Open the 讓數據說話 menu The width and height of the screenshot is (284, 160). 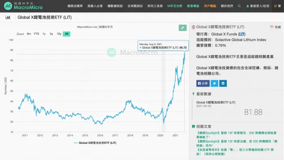(x=115, y=6)
